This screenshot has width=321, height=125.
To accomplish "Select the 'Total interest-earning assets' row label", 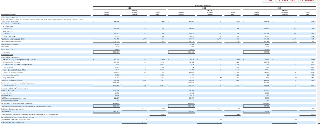I will pyautogui.click(x=11, y=42).
